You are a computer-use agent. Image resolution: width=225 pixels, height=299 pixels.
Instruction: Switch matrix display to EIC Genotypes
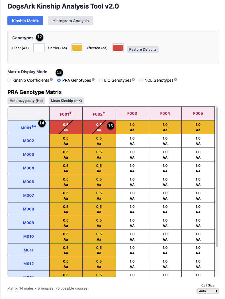click(x=101, y=80)
